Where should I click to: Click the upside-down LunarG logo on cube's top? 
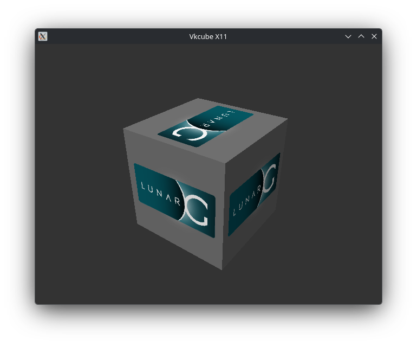(x=206, y=126)
